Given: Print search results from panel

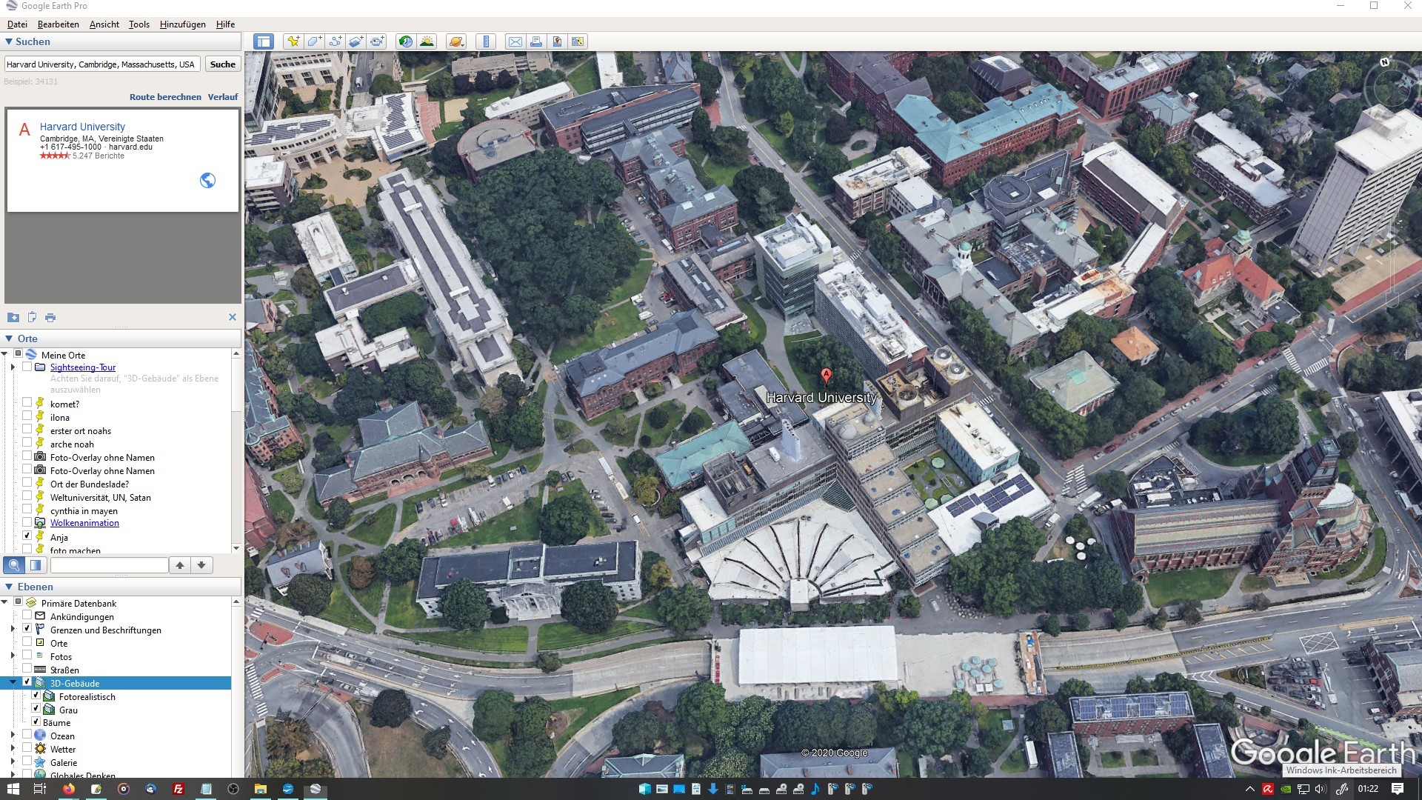Looking at the screenshot, I should pos(50,317).
